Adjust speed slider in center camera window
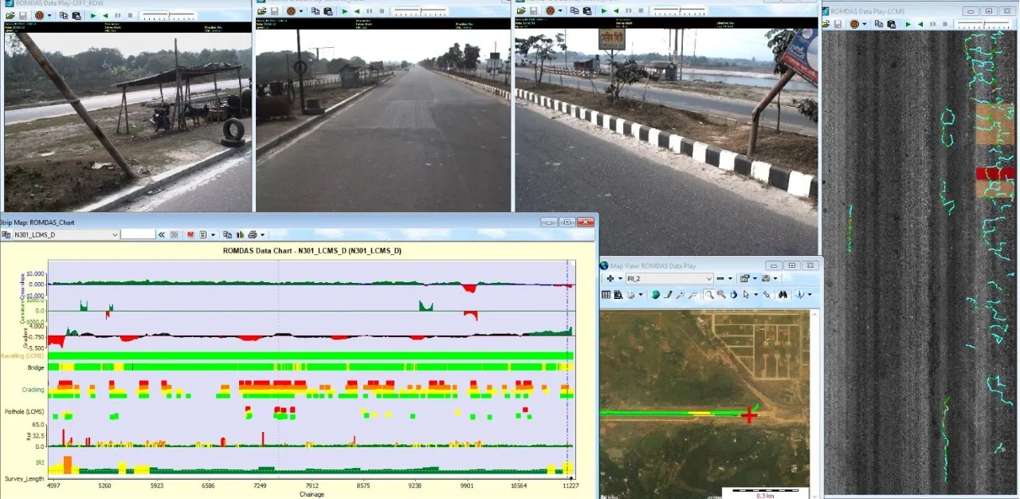 pyautogui.click(x=421, y=11)
